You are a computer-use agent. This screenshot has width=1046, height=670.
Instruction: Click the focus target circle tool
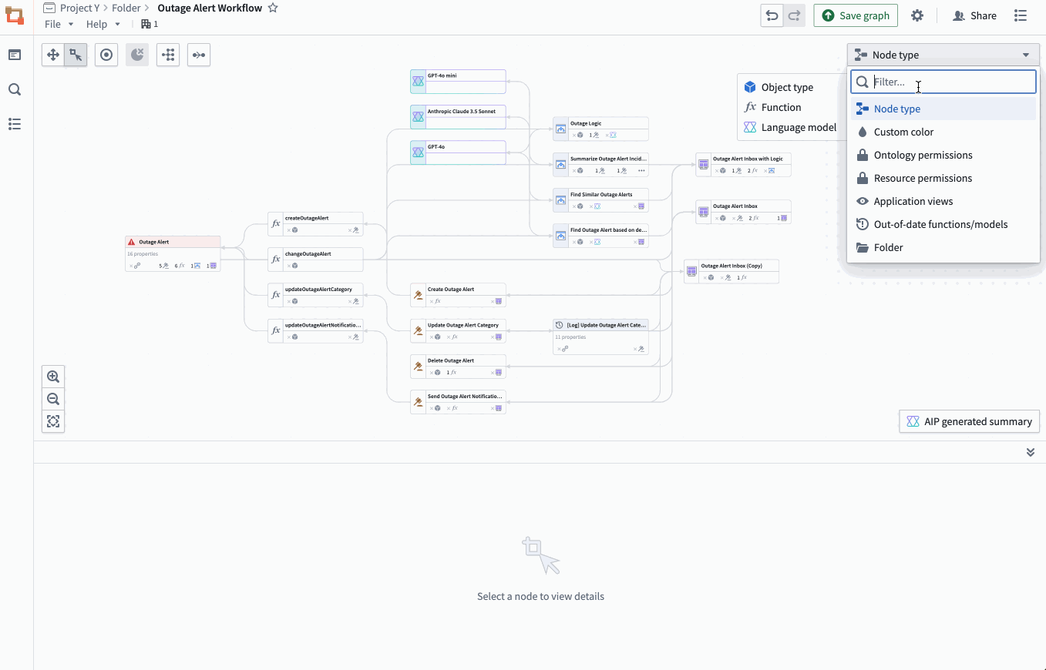pos(106,55)
